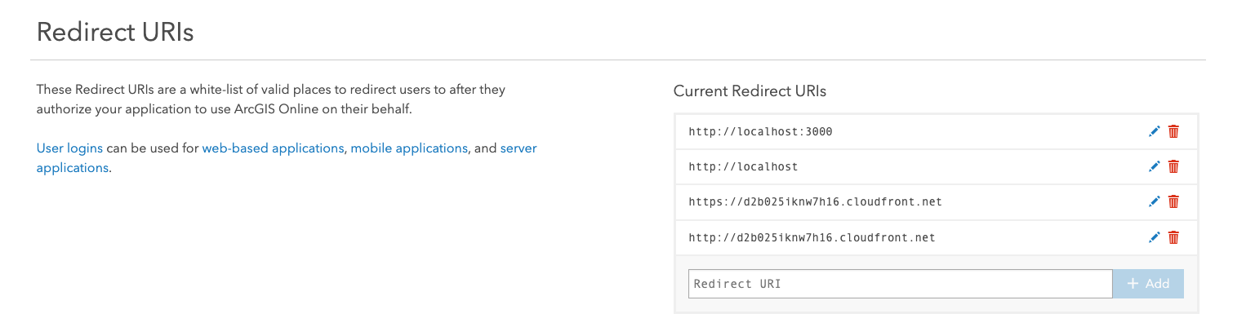Edit the http cloudfront.net redirect URI
Image resolution: width=1255 pixels, height=327 pixels.
tap(1154, 237)
